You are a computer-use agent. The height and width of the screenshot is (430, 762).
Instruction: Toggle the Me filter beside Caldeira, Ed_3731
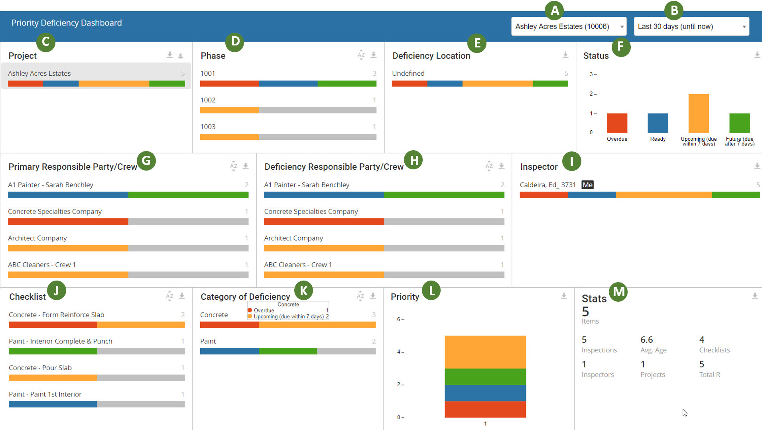pyautogui.click(x=587, y=185)
